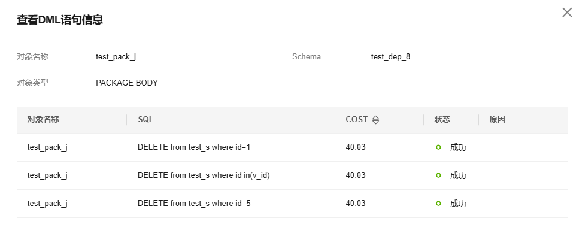Click the object name value test_pack_j in header

116,57
